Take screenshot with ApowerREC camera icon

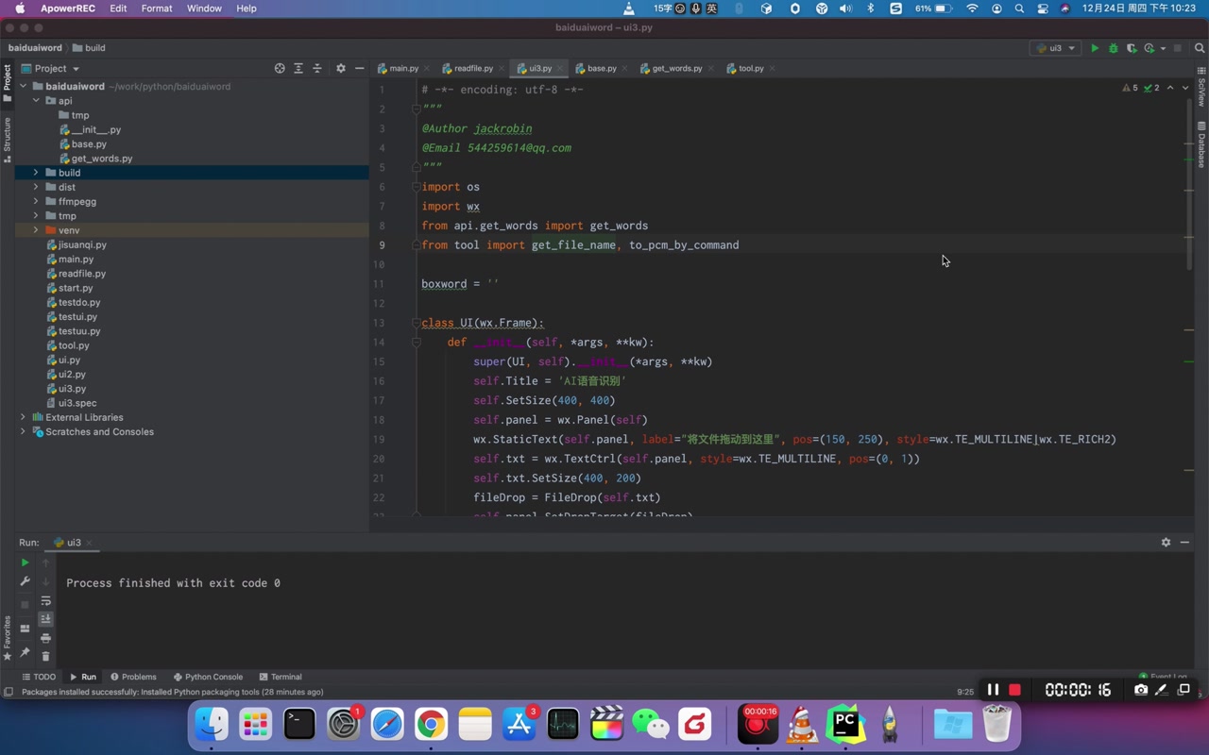[1141, 690]
